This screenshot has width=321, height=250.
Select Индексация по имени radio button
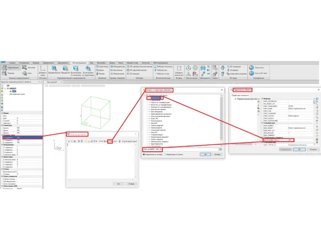click(165, 155)
